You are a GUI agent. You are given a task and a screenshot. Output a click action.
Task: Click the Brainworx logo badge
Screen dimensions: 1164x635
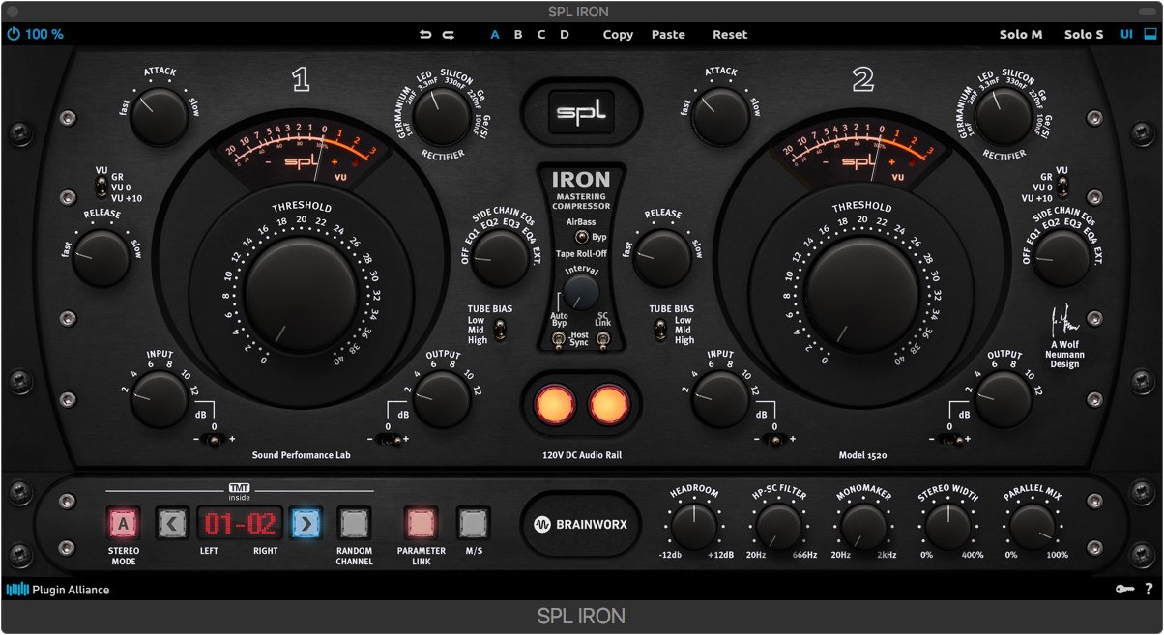point(580,525)
